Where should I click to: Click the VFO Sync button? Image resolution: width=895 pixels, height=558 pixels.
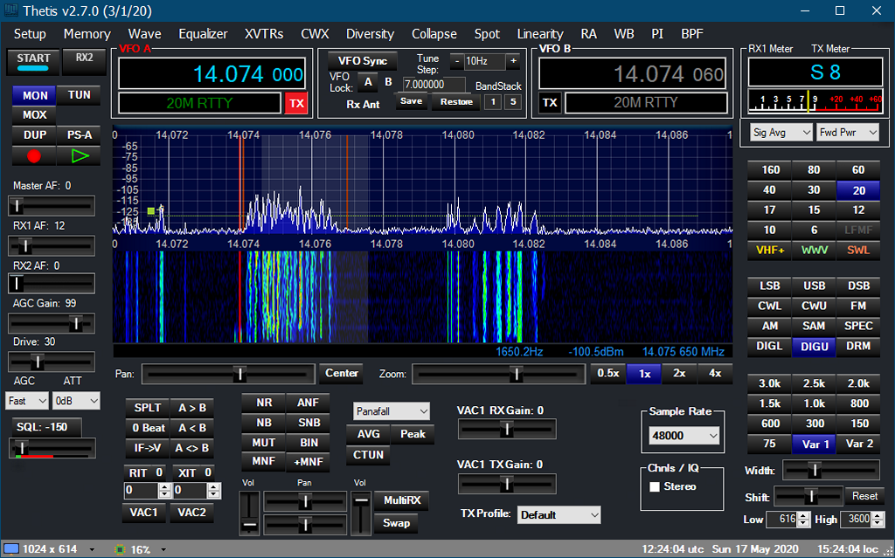(362, 61)
